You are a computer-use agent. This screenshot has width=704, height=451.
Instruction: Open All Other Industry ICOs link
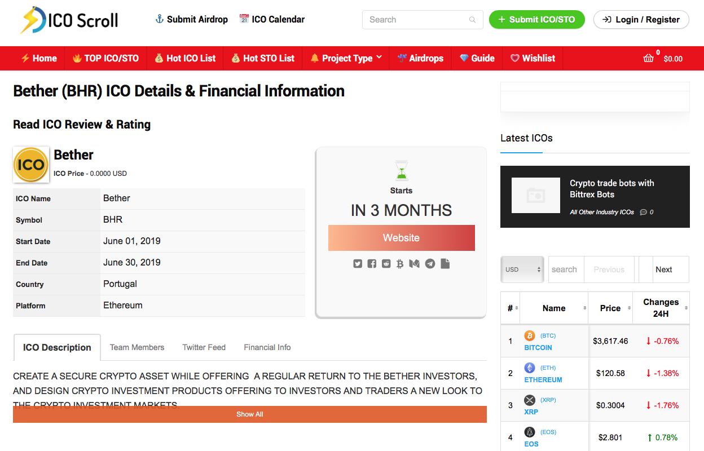[x=602, y=213]
